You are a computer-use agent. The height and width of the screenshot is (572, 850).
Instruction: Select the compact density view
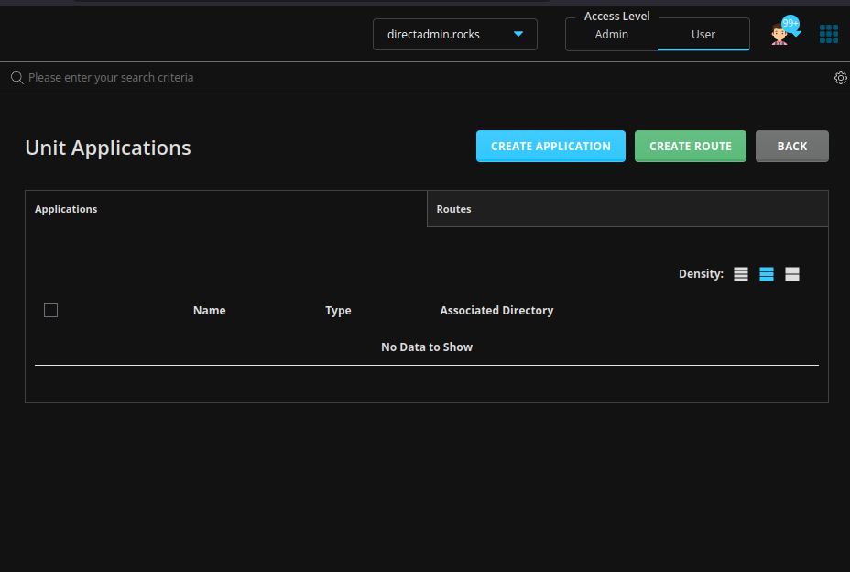click(741, 273)
